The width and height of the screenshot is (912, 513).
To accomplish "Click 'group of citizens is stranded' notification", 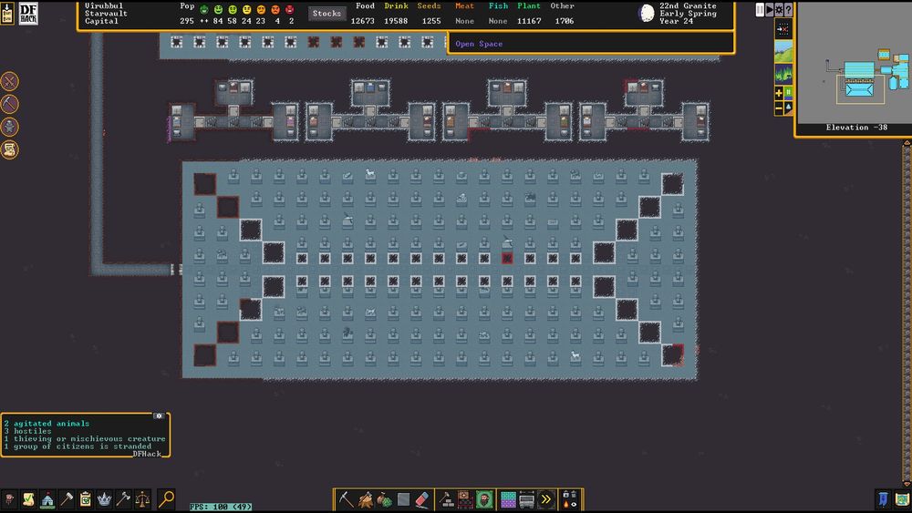I will (x=78, y=446).
